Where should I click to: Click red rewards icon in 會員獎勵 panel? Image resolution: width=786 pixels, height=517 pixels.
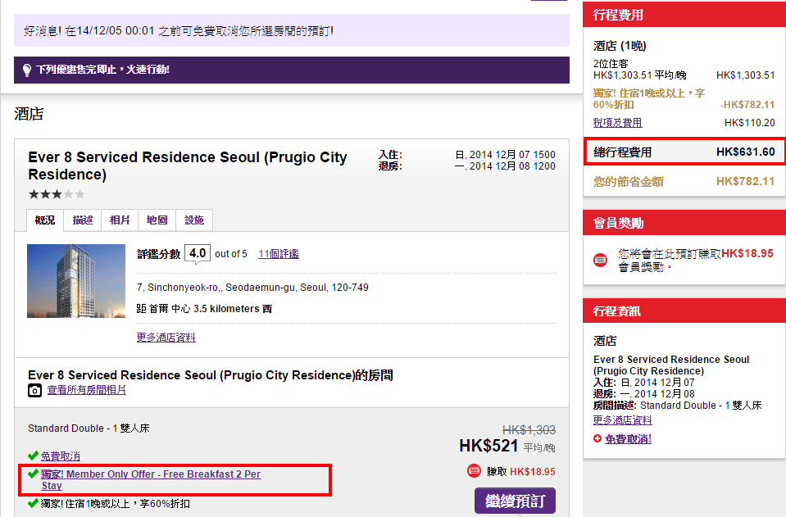(601, 260)
